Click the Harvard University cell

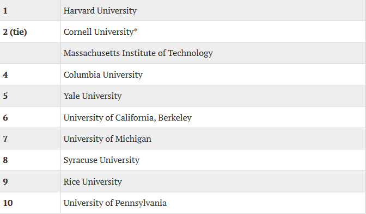pos(213,10)
